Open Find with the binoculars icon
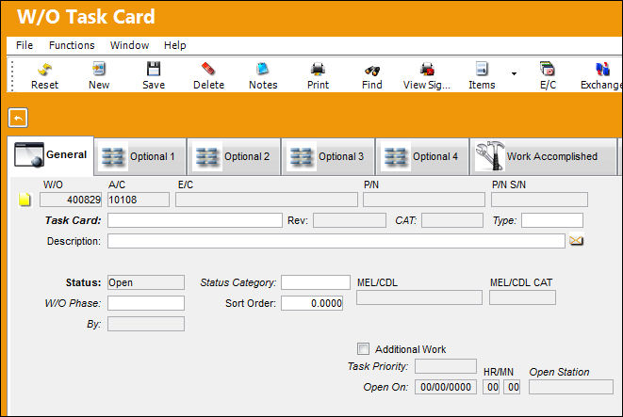 (372, 70)
